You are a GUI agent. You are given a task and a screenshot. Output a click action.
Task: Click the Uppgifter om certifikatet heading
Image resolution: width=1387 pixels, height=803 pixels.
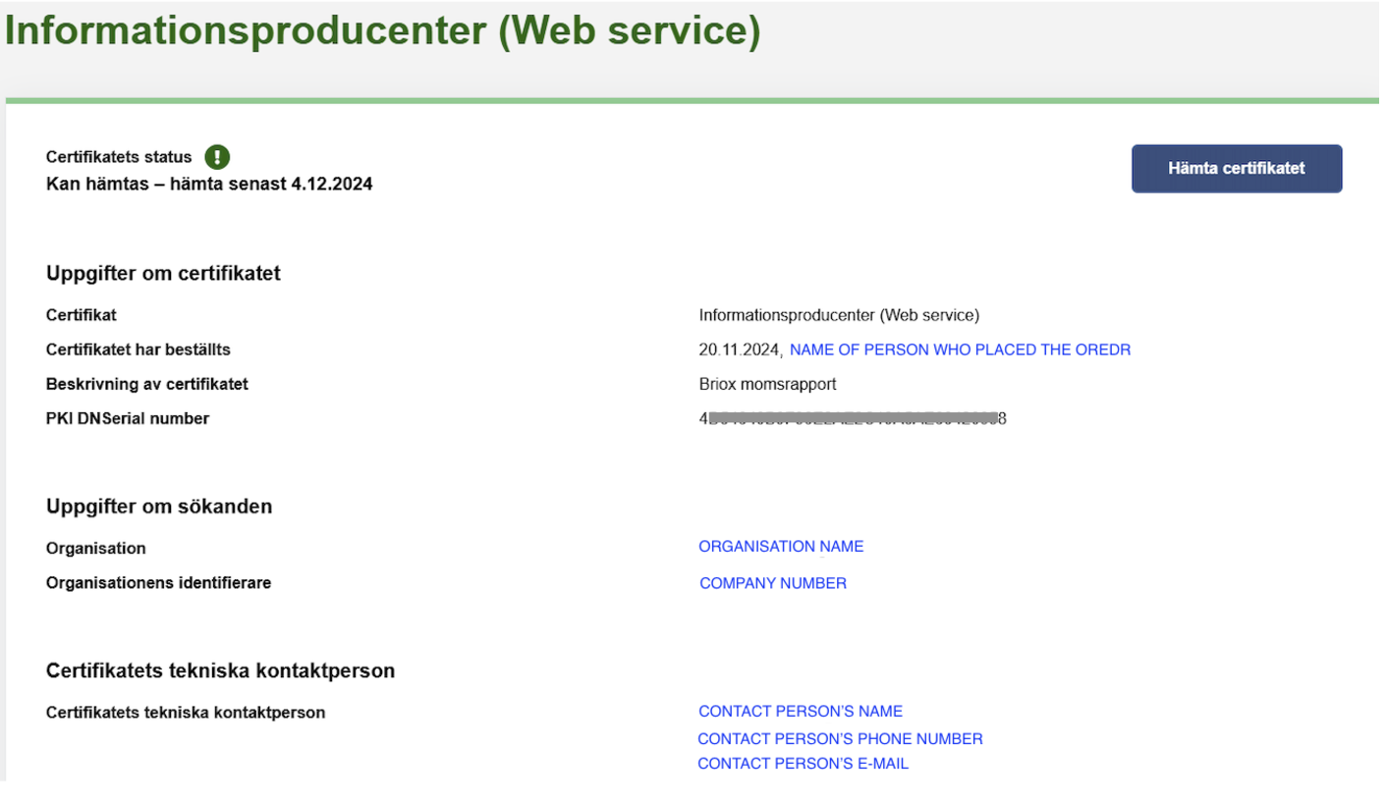pos(163,274)
